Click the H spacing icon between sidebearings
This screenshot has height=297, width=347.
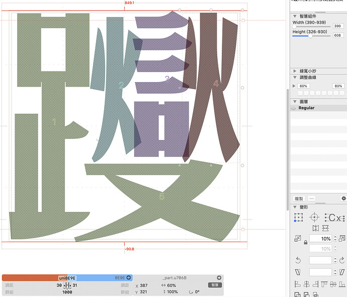click(x=67, y=285)
